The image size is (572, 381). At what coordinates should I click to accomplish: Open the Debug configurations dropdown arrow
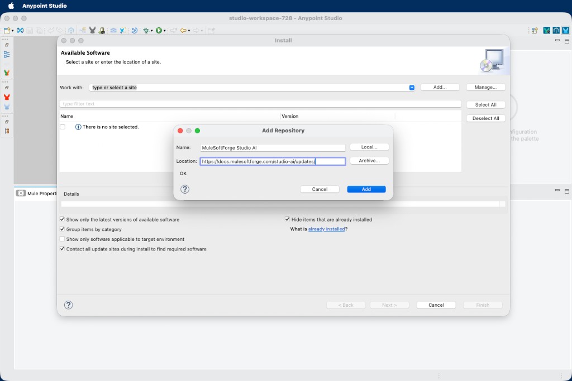pos(152,31)
